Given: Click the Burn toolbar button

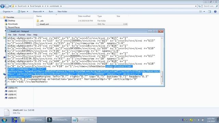Looking at the screenshot, I should coord(51,12).
